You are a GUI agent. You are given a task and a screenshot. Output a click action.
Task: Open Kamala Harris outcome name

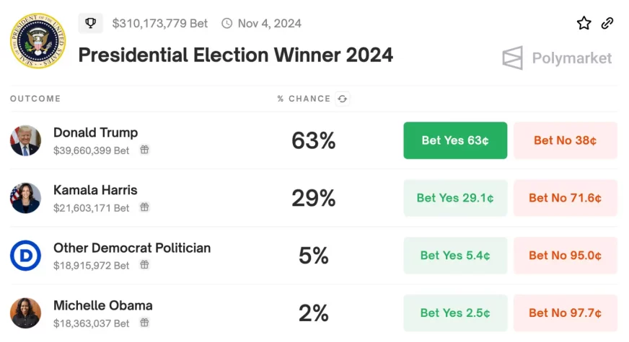(95, 190)
